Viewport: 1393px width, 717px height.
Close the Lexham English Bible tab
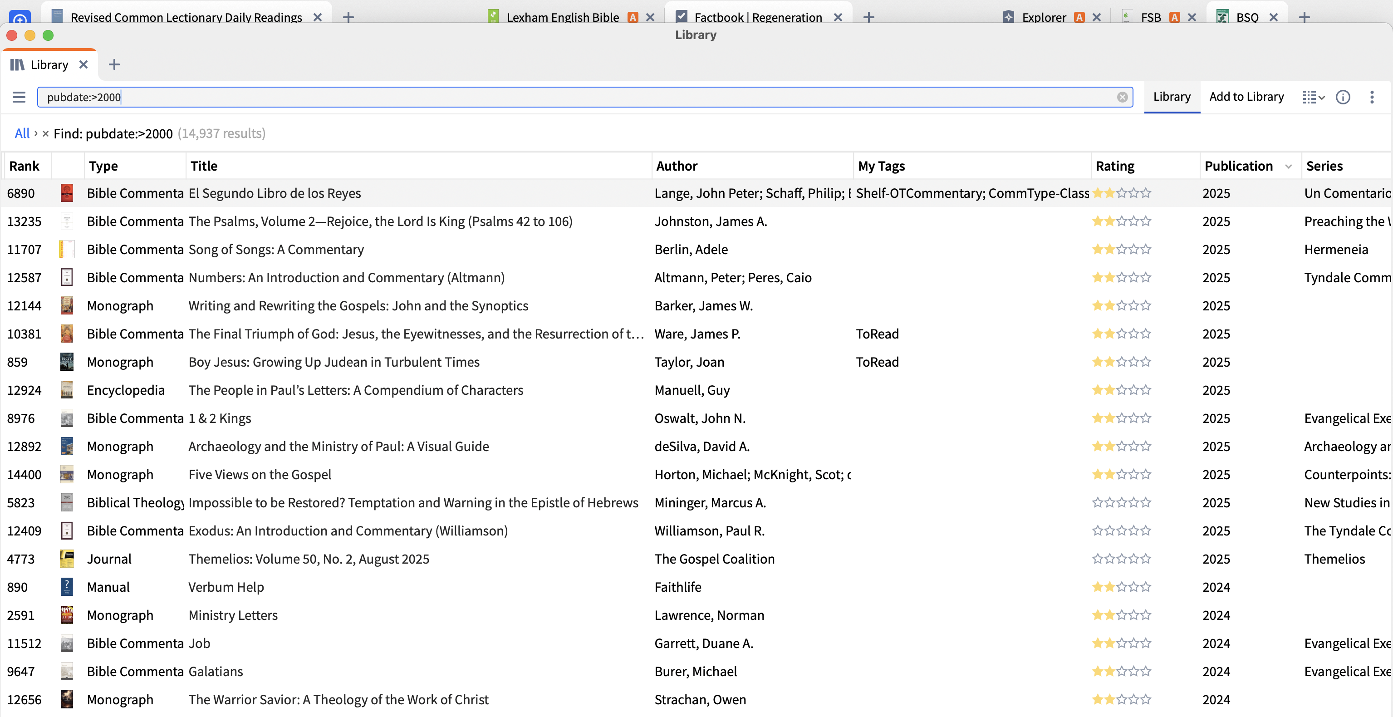tap(650, 17)
